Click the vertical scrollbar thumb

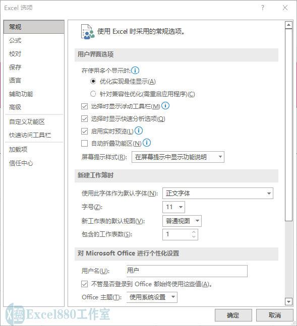pyautogui.click(x=288, y=125)
